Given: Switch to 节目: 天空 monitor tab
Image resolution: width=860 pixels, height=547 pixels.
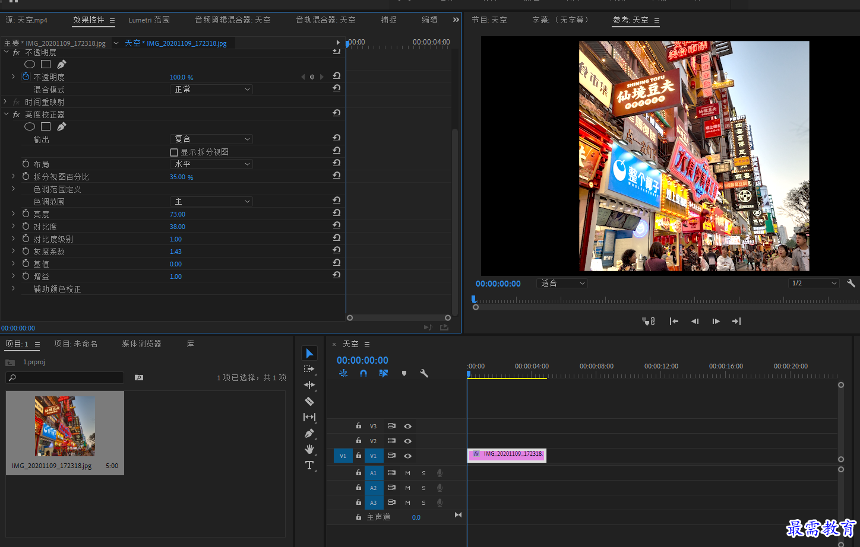Looking at the screenshot, I should click(489, 20).
